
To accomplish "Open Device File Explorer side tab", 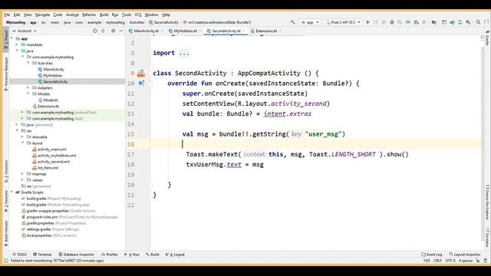I will click(x=487, y=202).
